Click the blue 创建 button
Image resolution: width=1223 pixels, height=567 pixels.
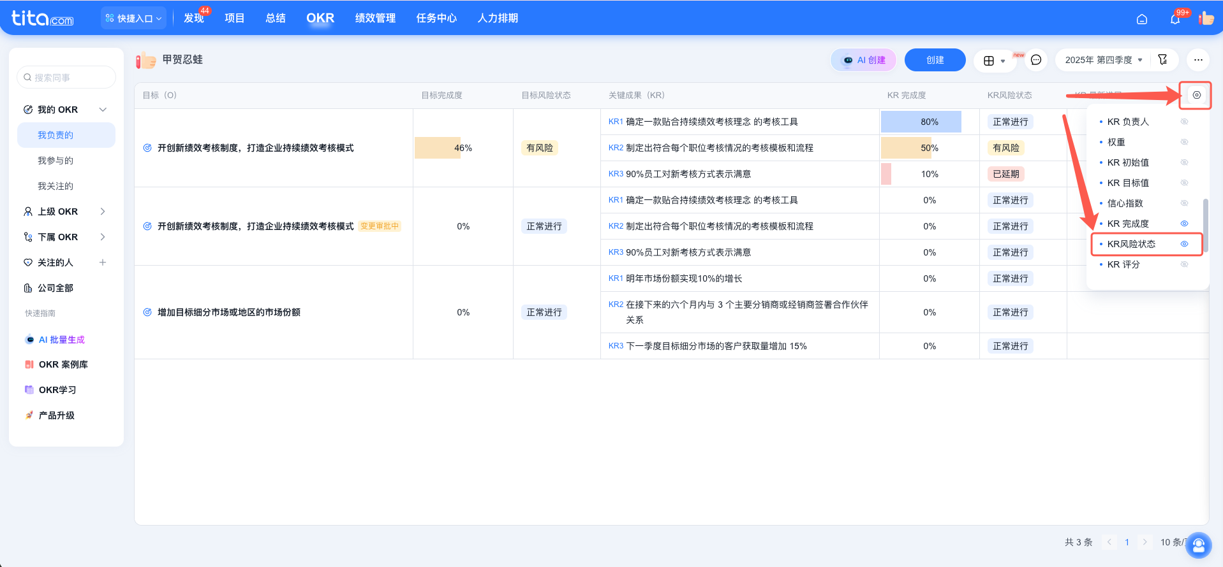935,60
